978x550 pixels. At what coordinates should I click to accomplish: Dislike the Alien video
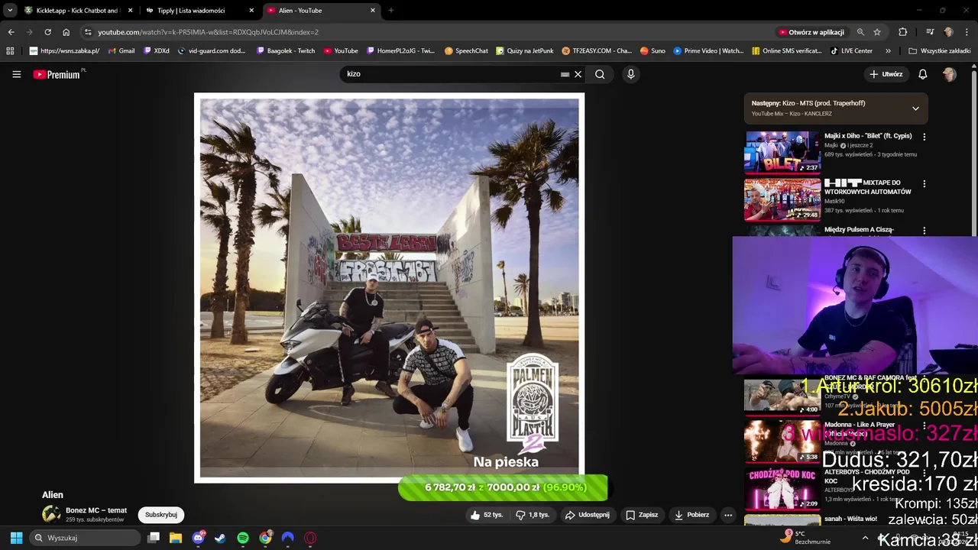point(533,515)
